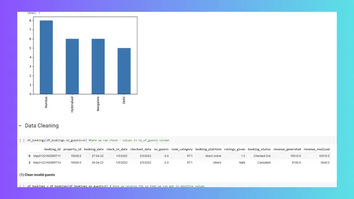Click the booking_id column header
354x199 pixels.
coord(52,149)
